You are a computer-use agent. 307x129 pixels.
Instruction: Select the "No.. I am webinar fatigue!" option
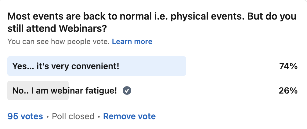64,91
